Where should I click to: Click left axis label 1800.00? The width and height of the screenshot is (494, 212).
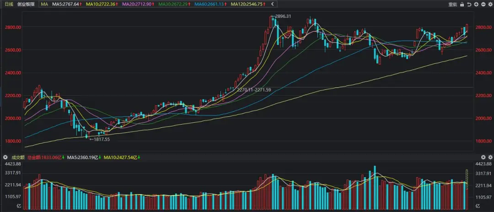tap(13, 141)
